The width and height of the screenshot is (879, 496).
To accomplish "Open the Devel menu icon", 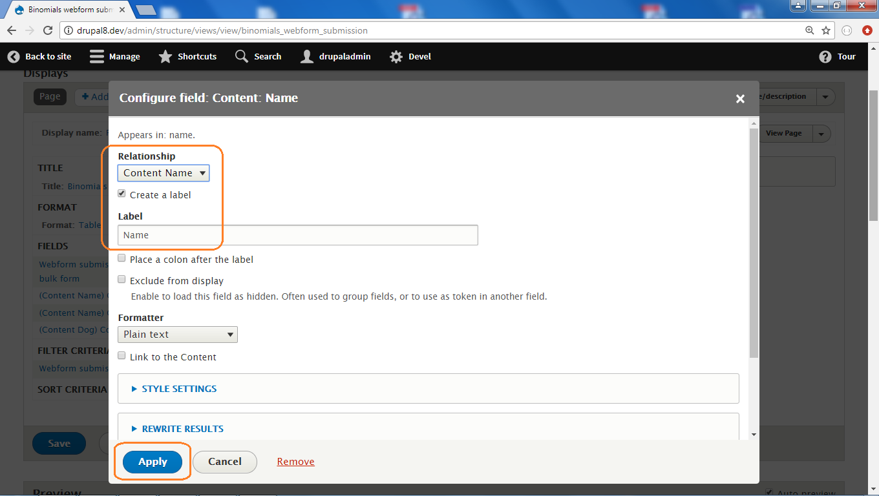I will click(396, 56).
